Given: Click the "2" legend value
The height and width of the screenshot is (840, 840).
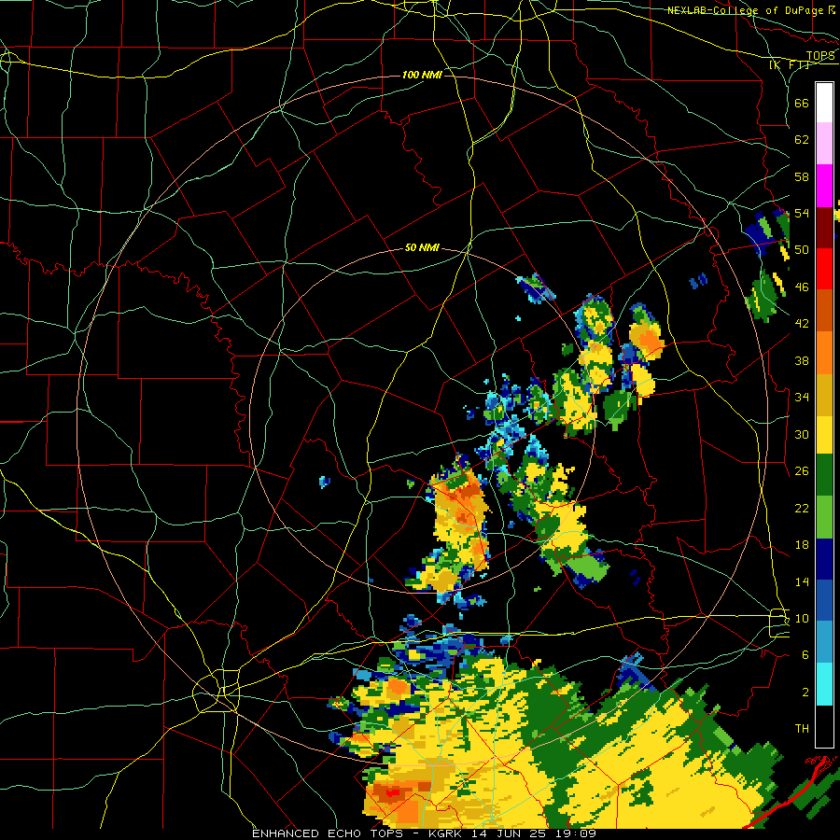Looking at the screenshot, I should click(x=805, y=693).
